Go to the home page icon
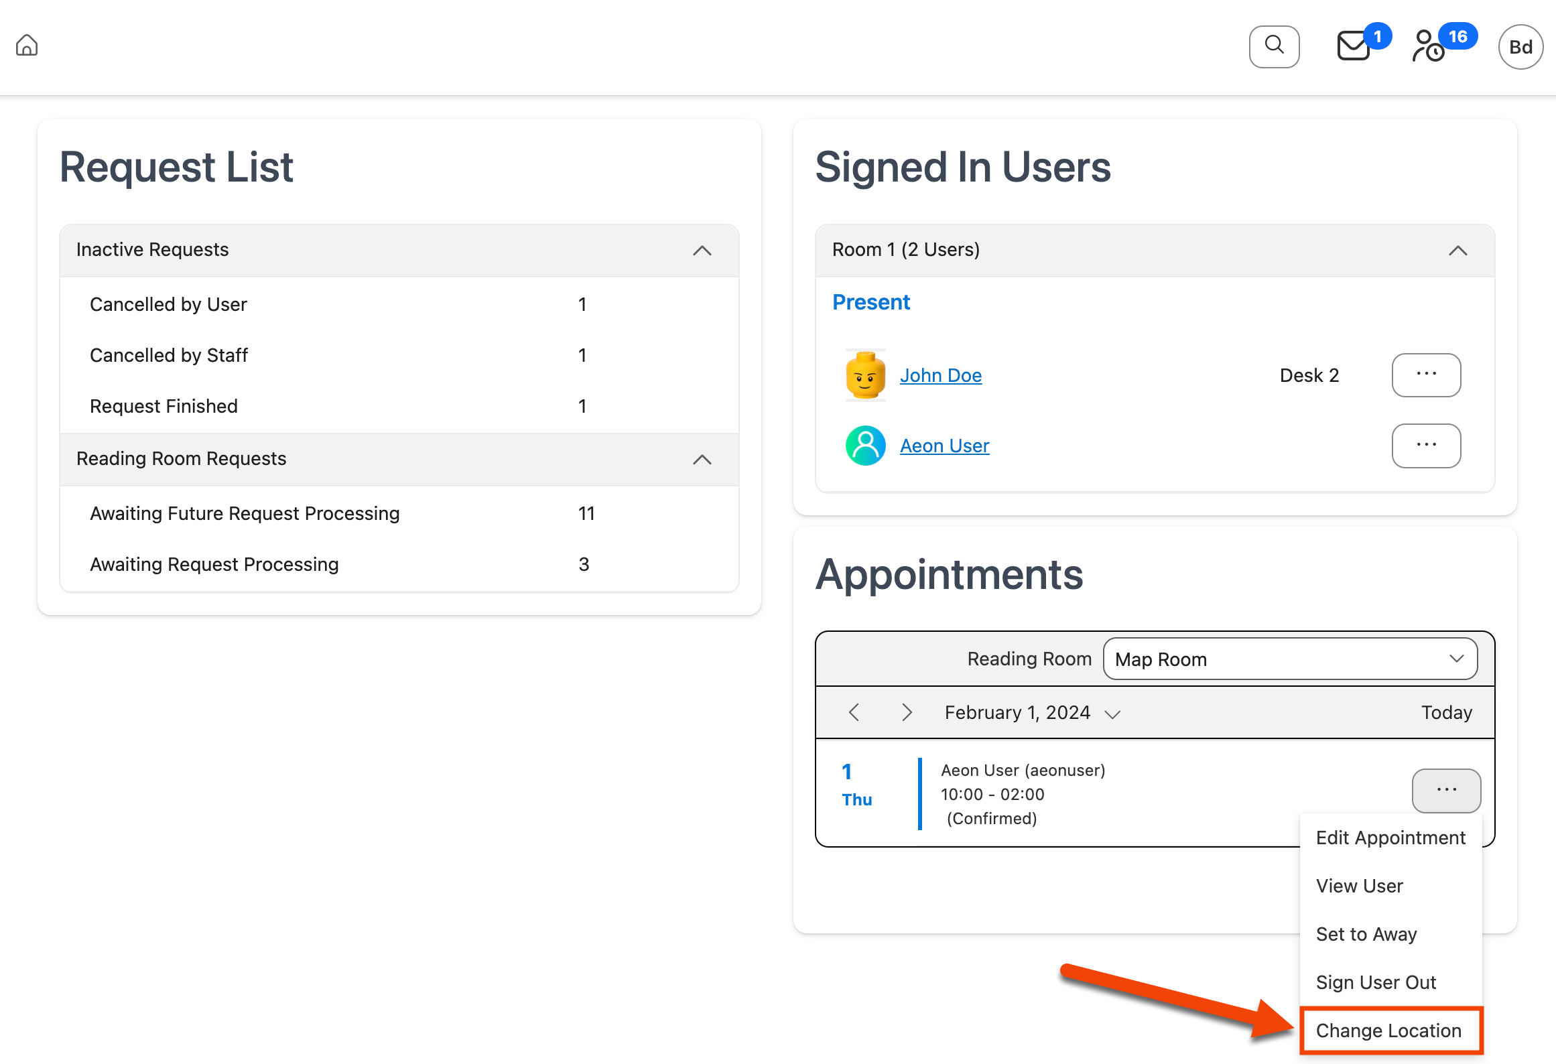The image size is (1556, 1064). click(x=27, y=46)
